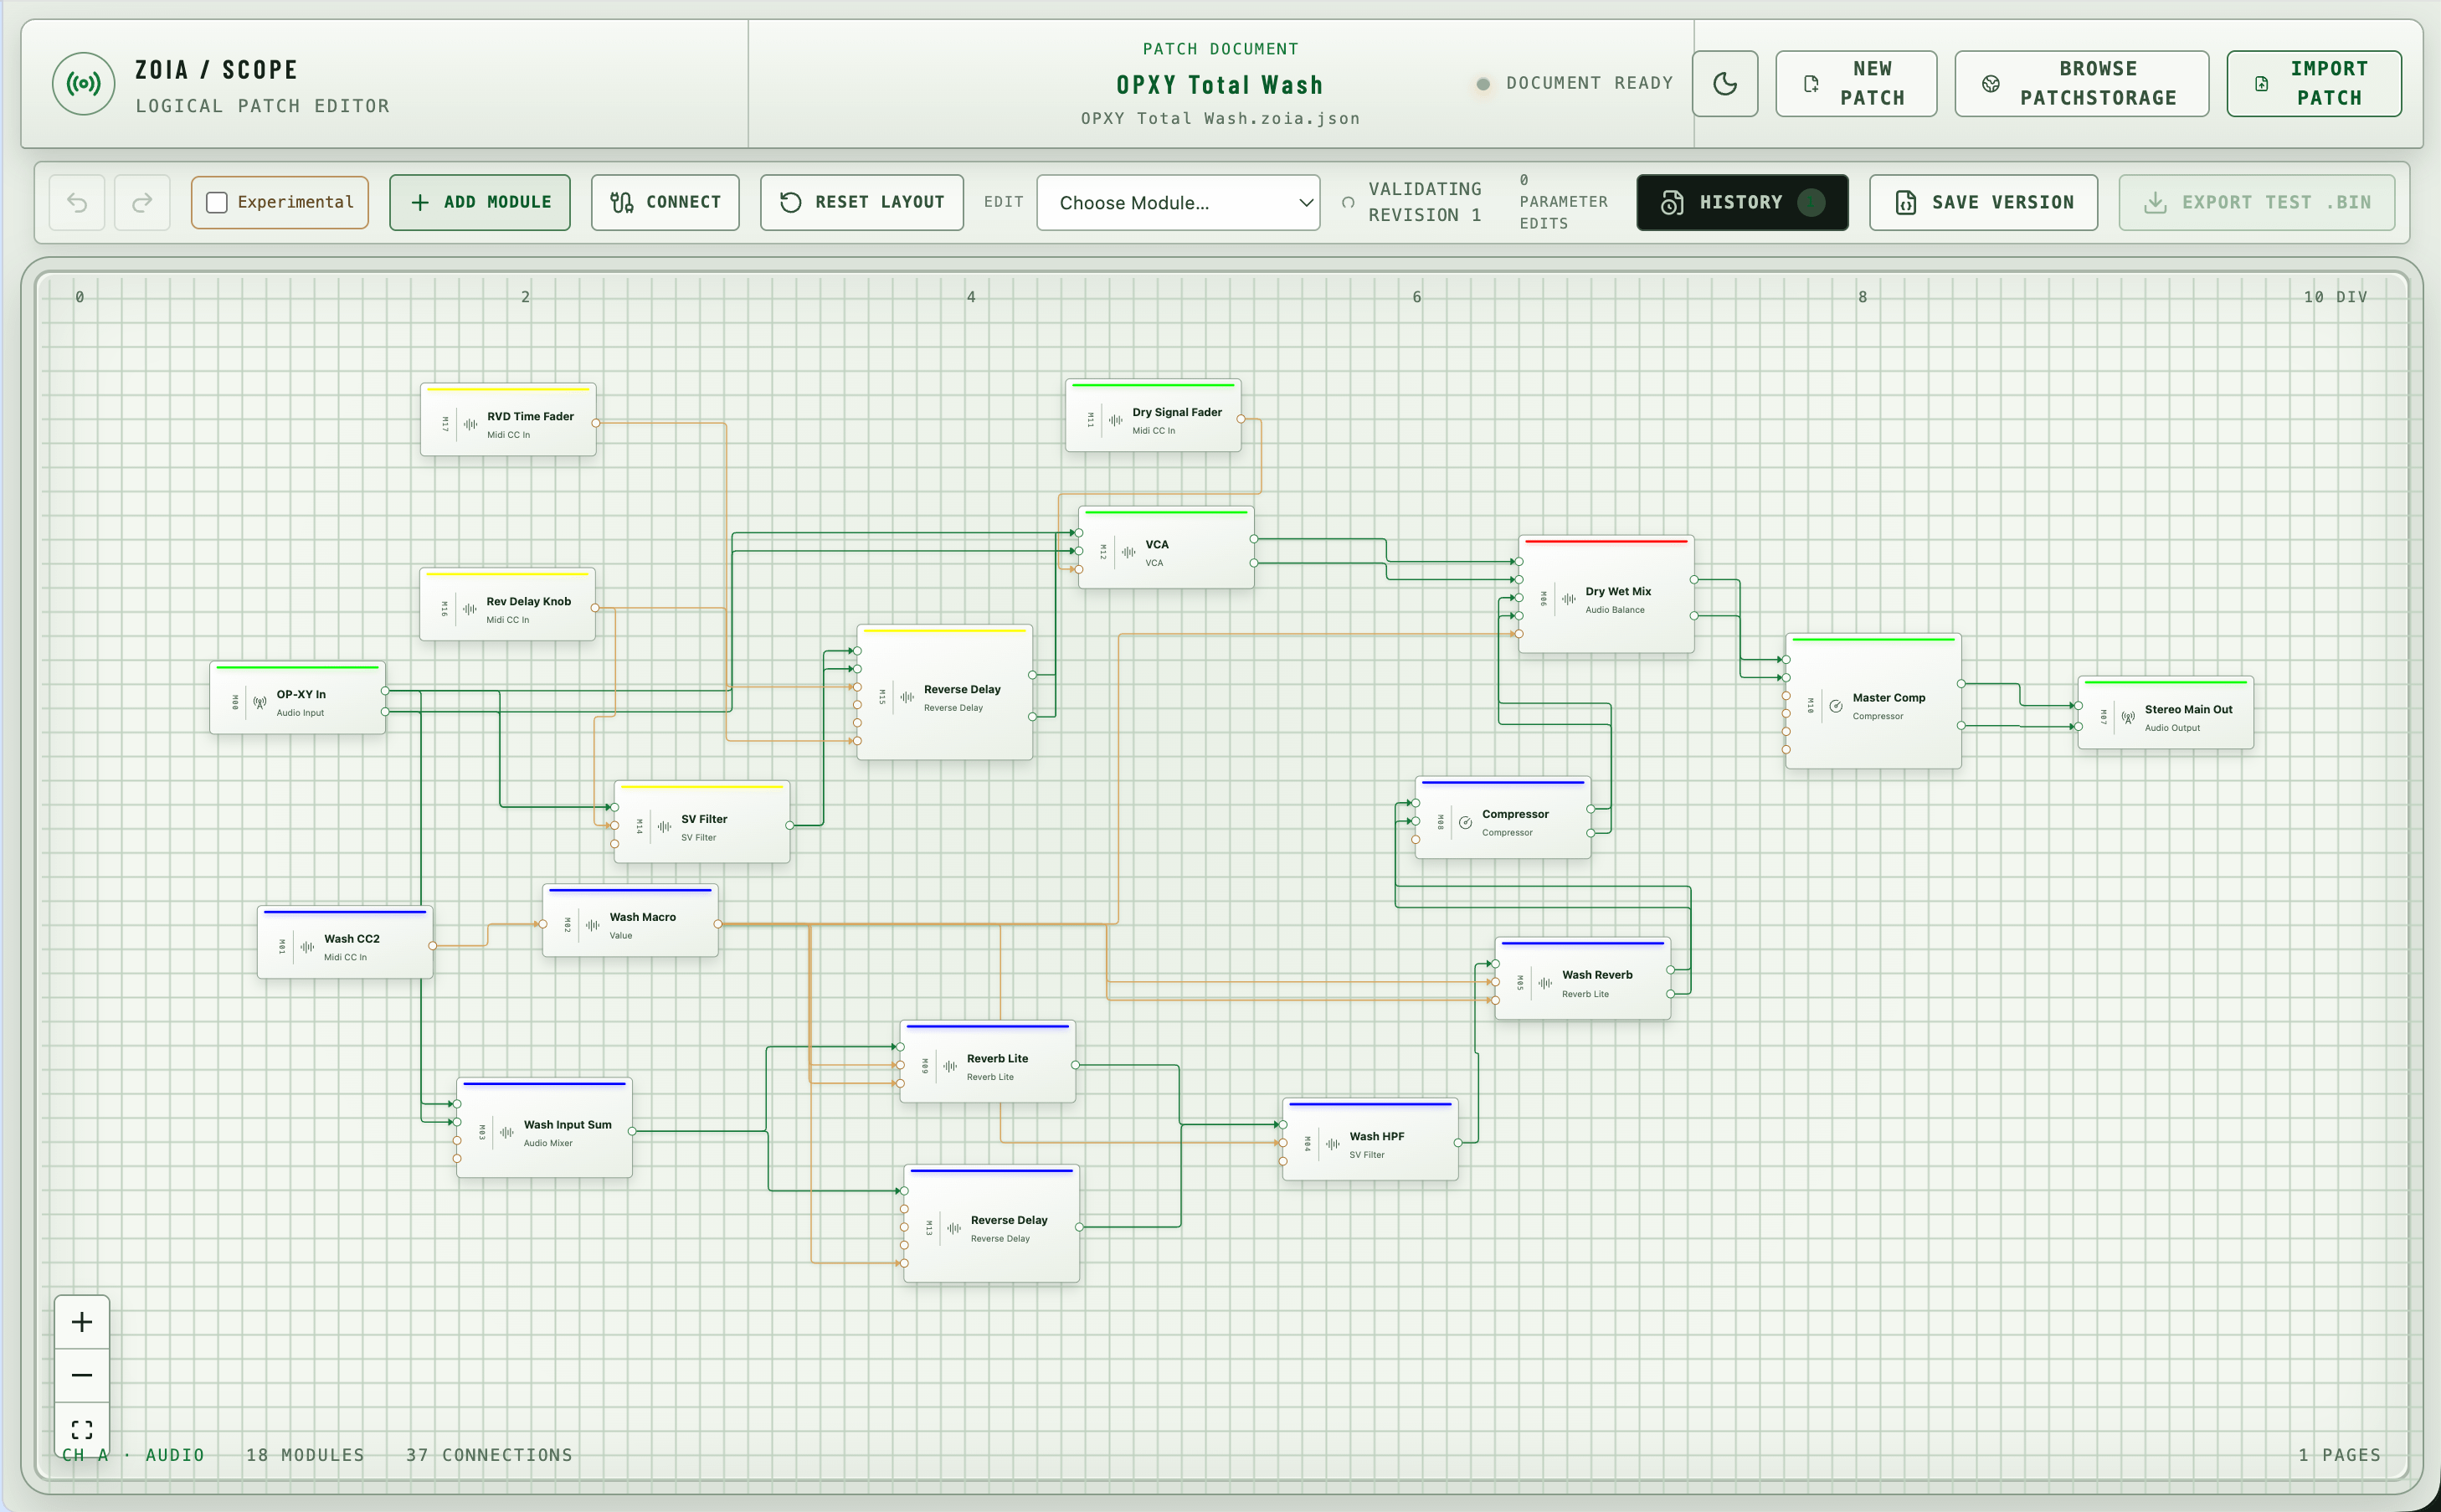2441x1512 pixels.
Task: Click the output port of RVD Time Fader
Action: click(x=596, y=423)
